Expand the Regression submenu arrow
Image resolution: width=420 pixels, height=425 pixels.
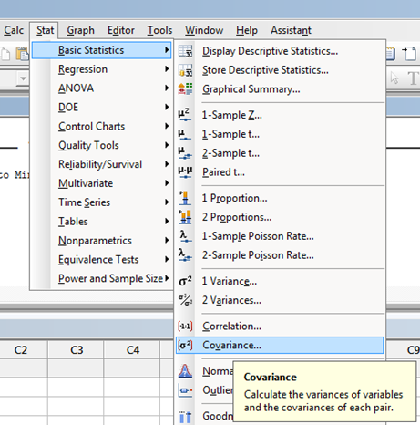click(167, 69)
